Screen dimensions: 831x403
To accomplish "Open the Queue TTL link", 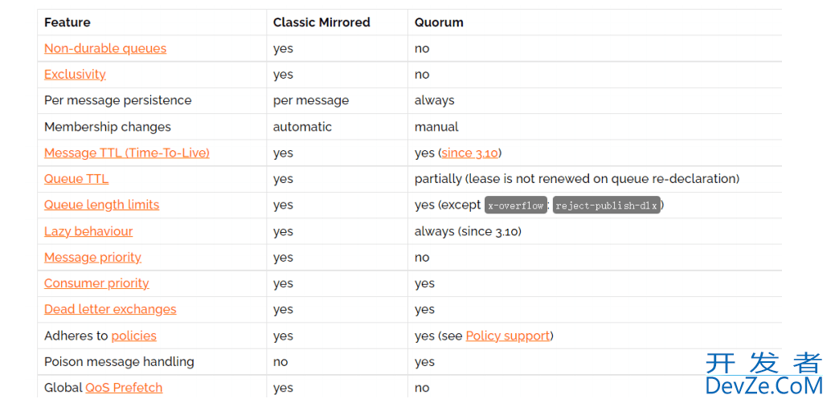I will point(76,179).
